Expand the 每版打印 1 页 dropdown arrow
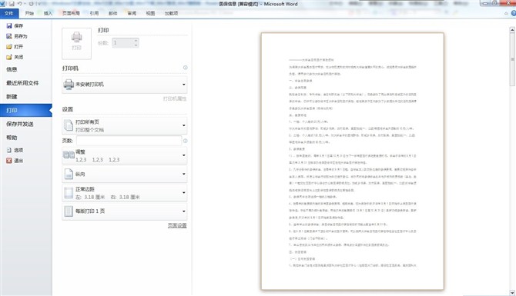This screenshot has width=516, height=296. [183, 211]
